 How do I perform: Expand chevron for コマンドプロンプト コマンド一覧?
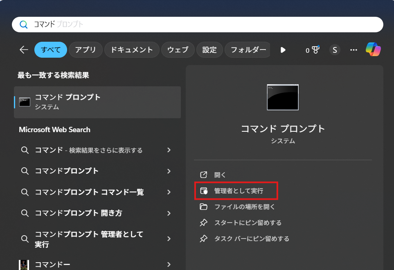click(x=169, y=192)
